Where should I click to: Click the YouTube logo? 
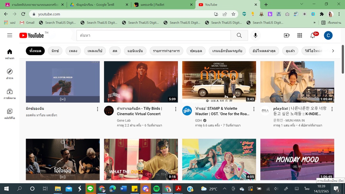pos(32,35)
